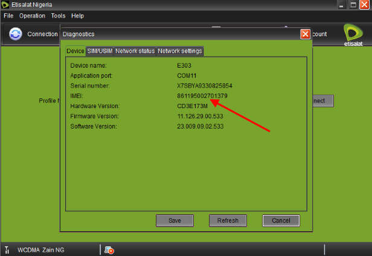Click the Refresh button

coord(228,220)
